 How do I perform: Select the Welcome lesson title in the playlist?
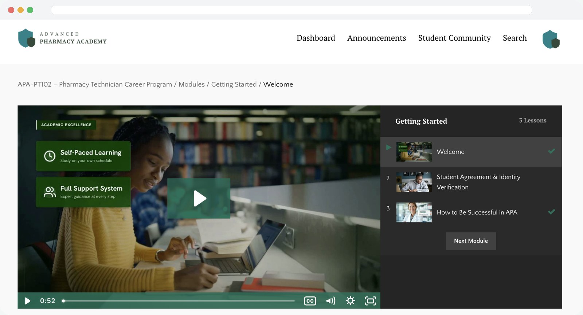click(450, 152)
